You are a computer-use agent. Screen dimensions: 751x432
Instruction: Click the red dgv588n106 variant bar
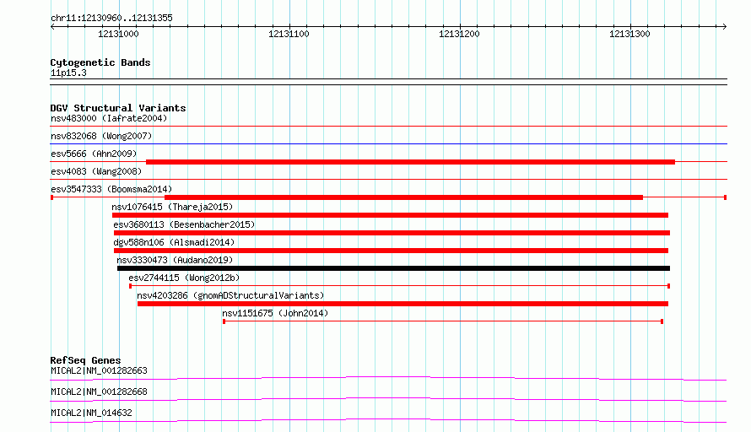click(x=391, y=251)
